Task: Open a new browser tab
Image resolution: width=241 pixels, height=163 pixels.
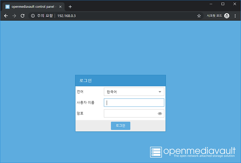Action: click(x=70, y=7)
